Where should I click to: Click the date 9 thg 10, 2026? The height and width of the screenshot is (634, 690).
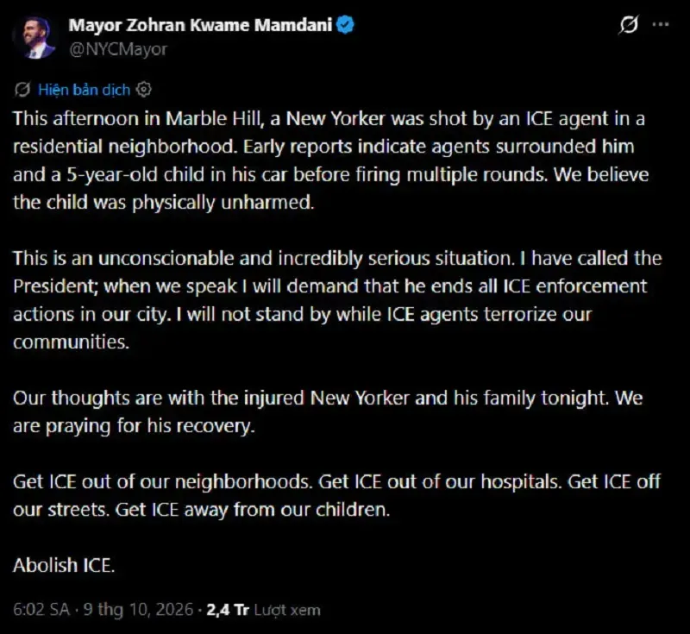coord(138,610)
